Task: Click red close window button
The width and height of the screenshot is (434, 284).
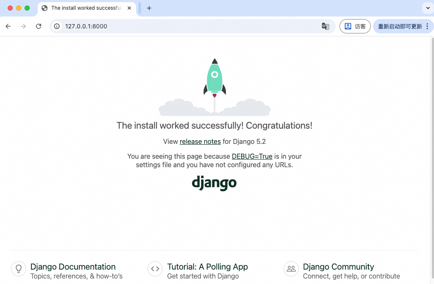Action: [x=10, y=8]
